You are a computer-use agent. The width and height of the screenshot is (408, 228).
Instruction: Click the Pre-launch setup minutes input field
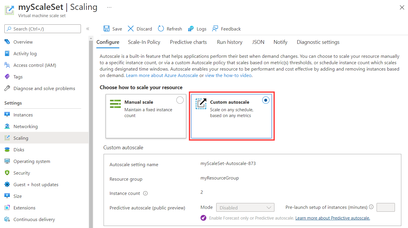point(386,207)
